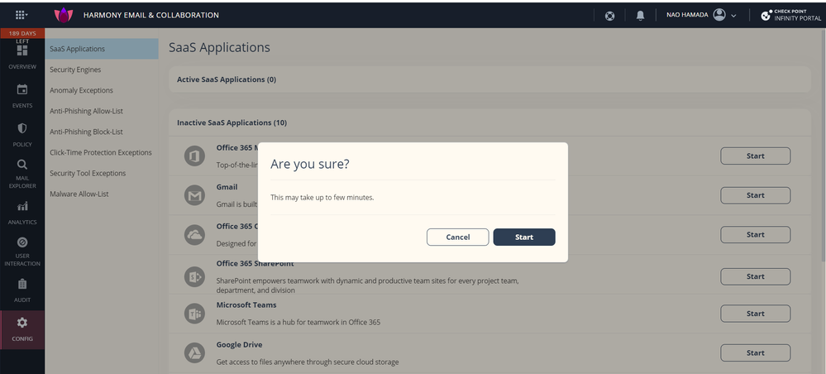Click the Office 365 SharePoint title
This screenshot has width=826, height=374.
tap(255, 264)
